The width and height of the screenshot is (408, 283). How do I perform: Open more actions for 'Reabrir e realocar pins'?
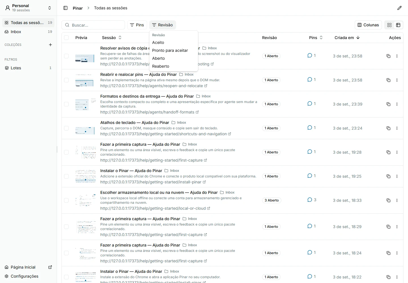[x=397, y=80]
